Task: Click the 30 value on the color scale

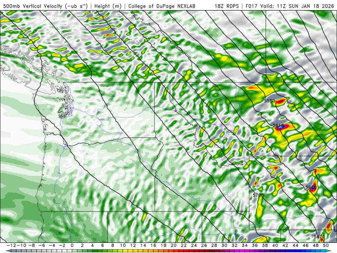Action: (224, 245)
